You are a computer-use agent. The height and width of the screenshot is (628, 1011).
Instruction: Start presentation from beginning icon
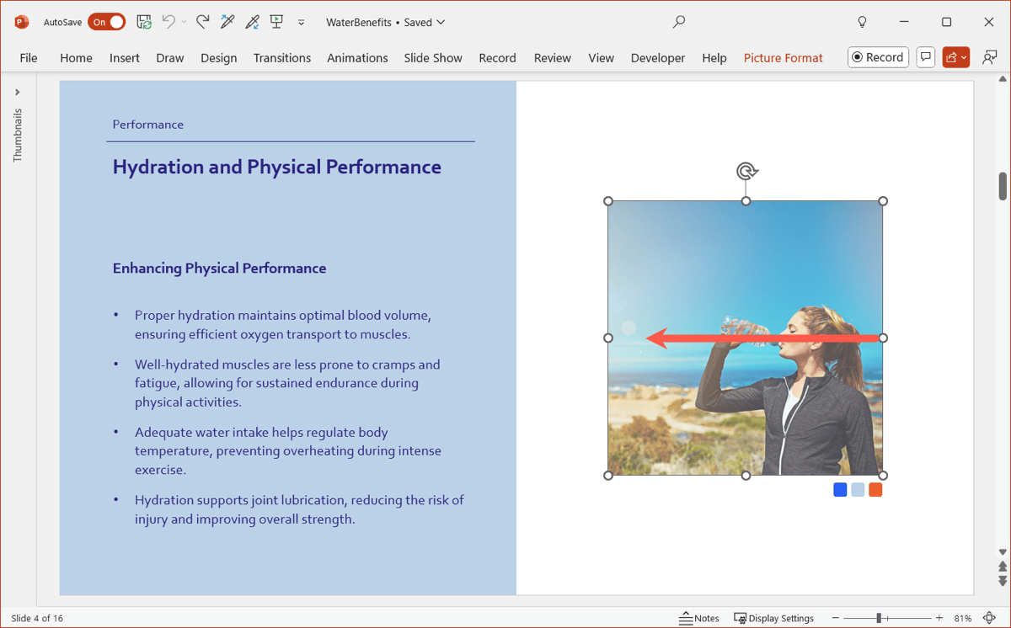click(x=276, y=22)
